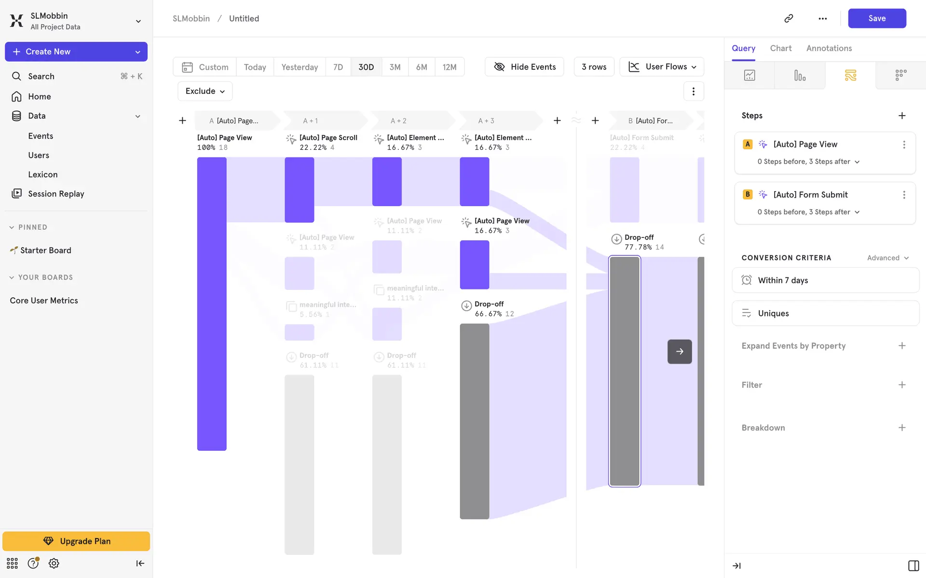This screenshot has height=578, width=926.
Task: Select the bar chart insights icon
Action: (x=800, y=75)
